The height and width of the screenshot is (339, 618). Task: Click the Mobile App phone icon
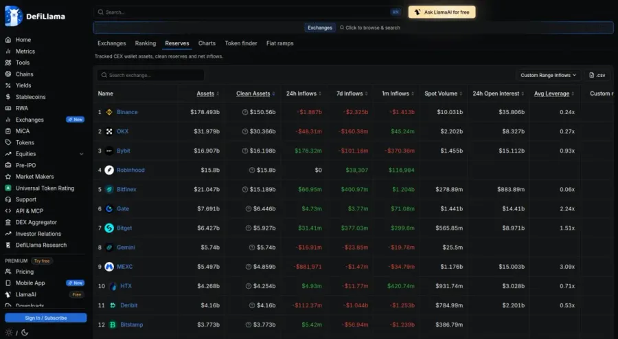pyautogui.click(x=8, y=283)
